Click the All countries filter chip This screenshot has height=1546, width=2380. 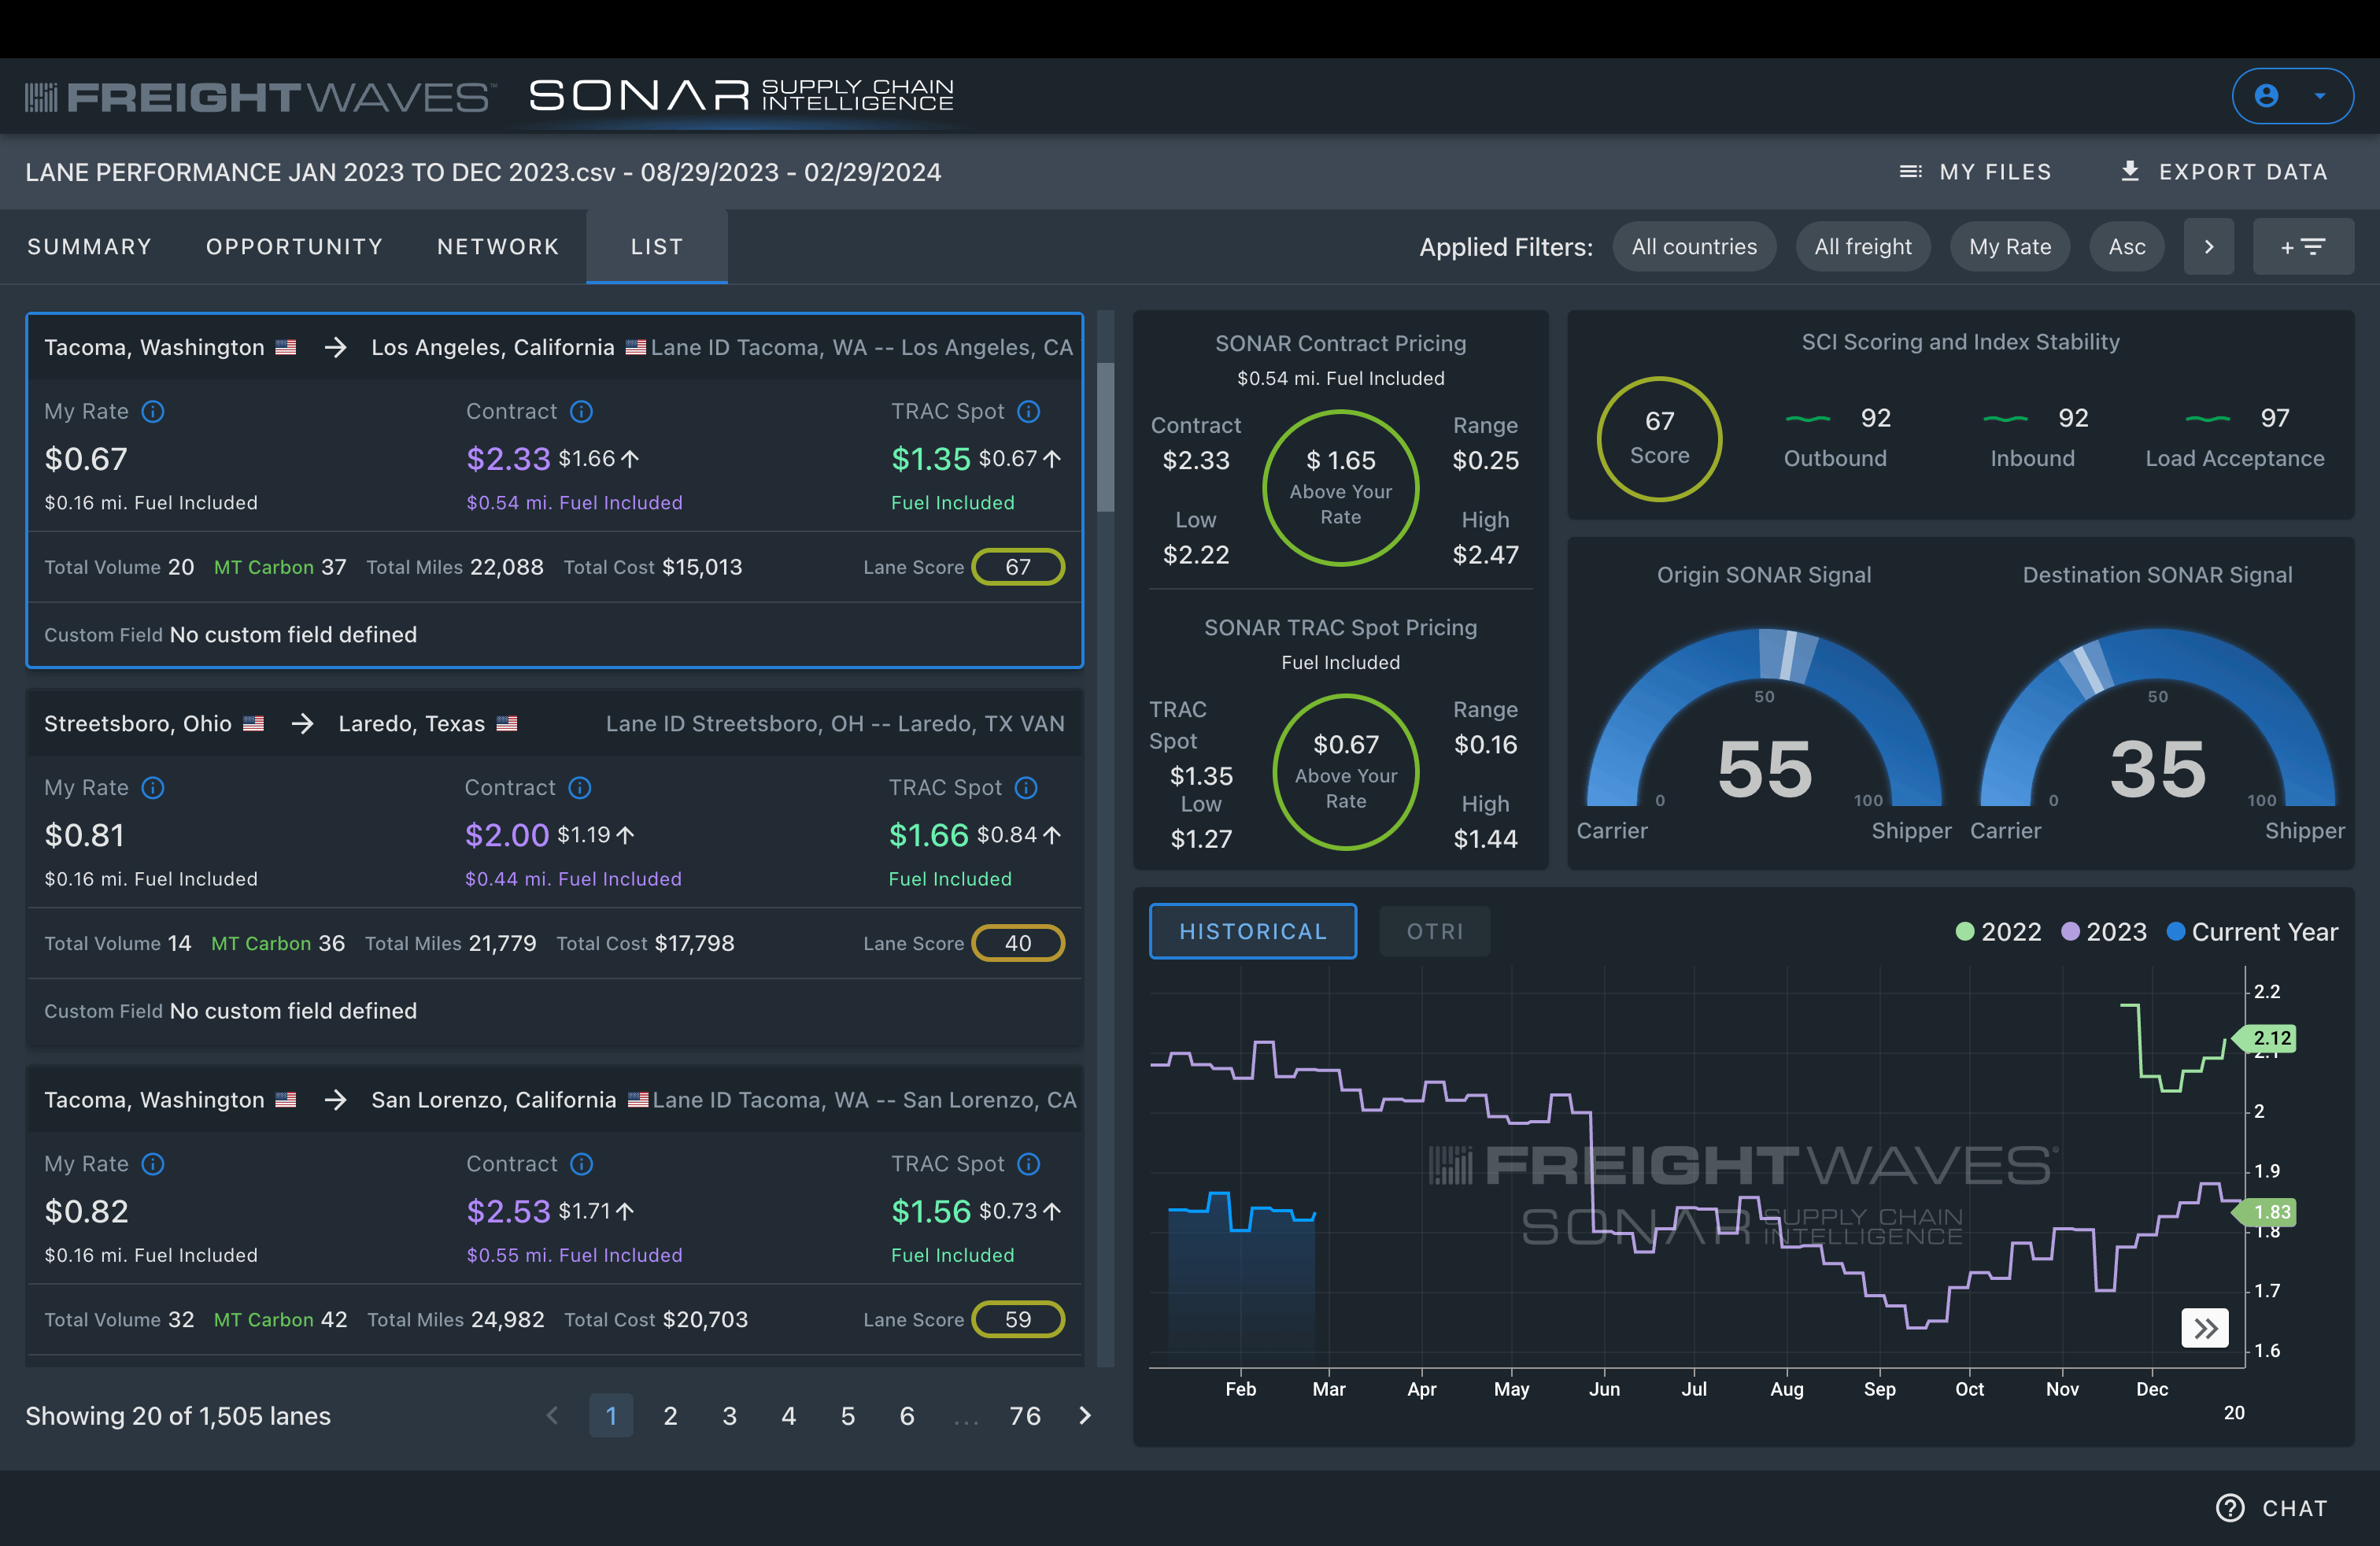click(1694, 247)
